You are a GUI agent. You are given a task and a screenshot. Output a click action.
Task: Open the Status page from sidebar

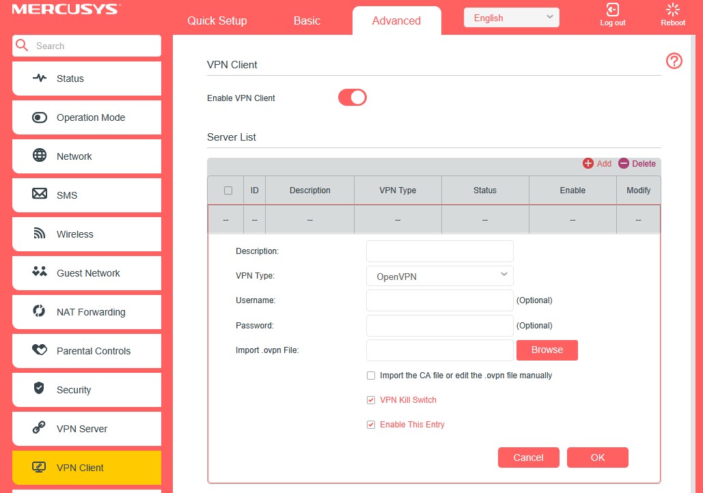tap(41, 79)
